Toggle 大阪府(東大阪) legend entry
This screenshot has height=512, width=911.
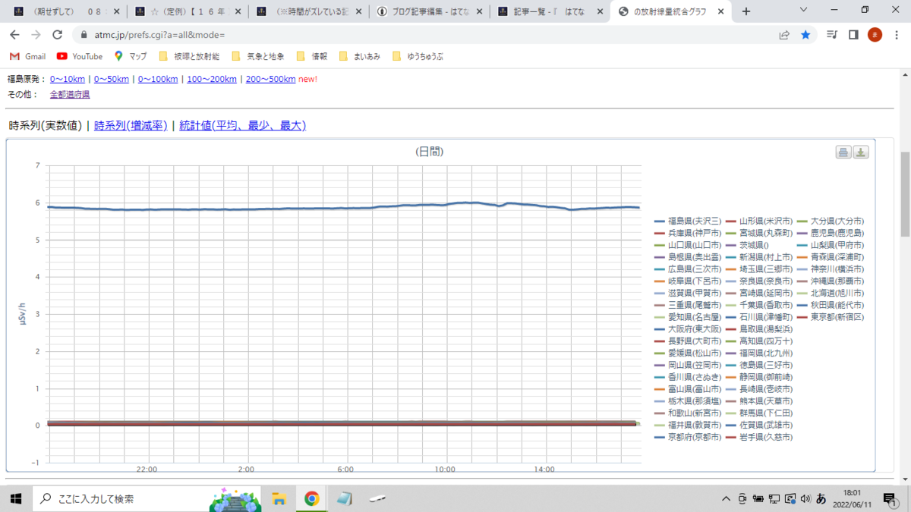[x=688, y=329]
